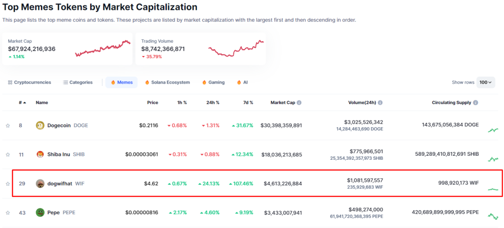
Task: Click Pepe's $498,274,000 volume
Action: click(366, 209)
